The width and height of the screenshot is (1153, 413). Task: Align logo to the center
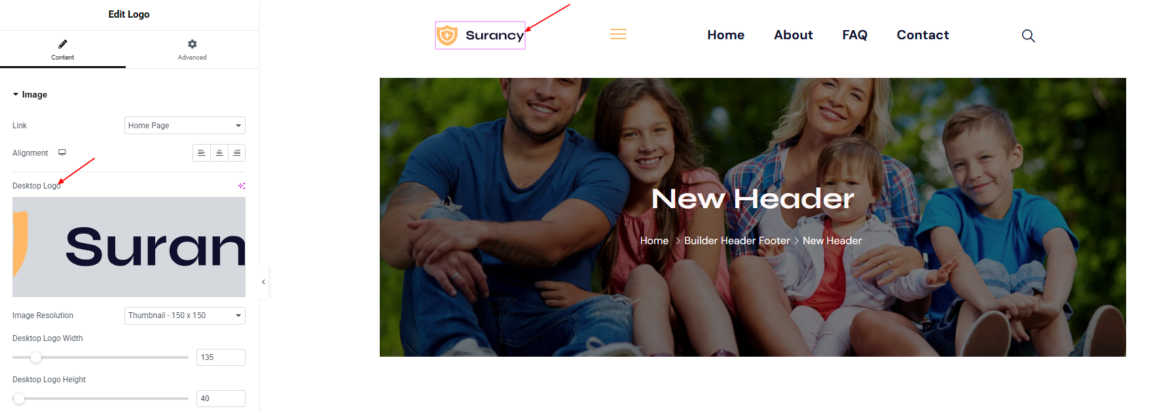point(219,153)
